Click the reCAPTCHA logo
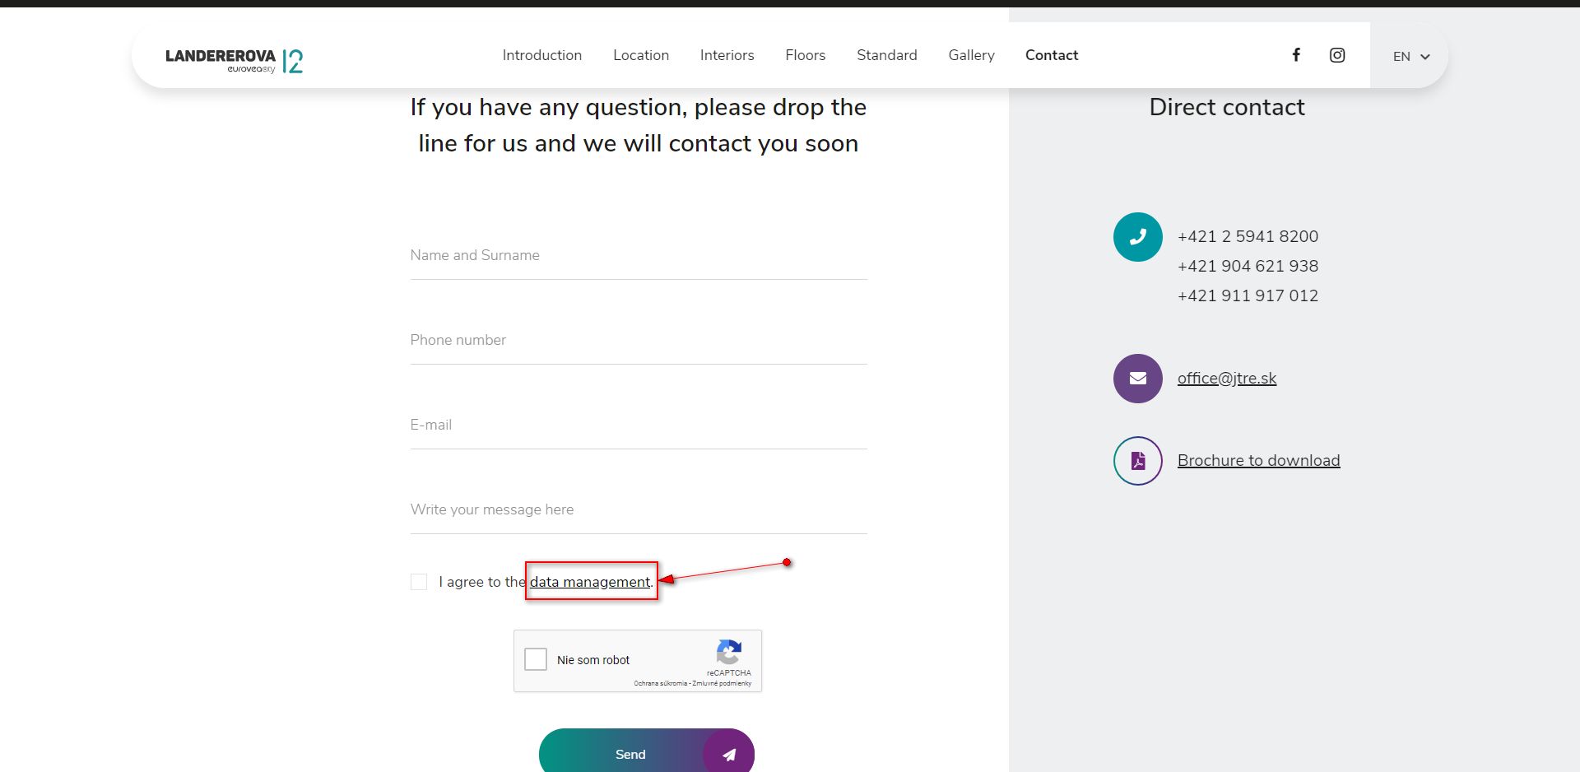1580x772 pixels. click(728, 653)
